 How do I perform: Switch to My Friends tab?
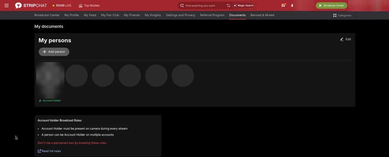pos(132,15)
